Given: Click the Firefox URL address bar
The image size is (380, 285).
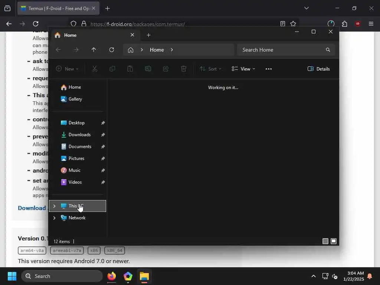Looking at the screenshot, I should tap(184, 24).
